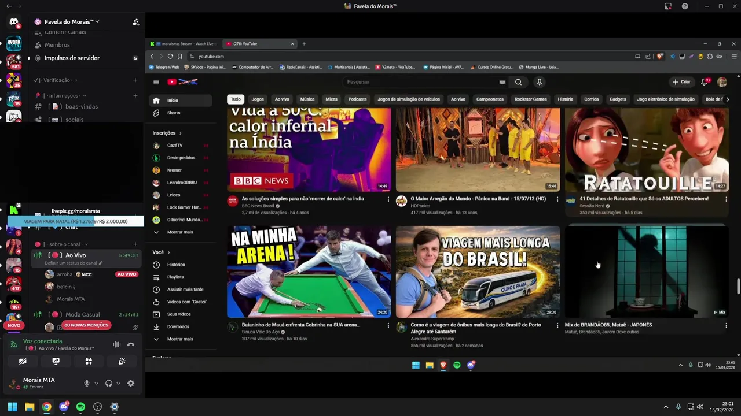The height and width of the screenshot is (416, 741).
Task: Click Spotify icon in streamed inner taskbar
Action: point(457,365)
